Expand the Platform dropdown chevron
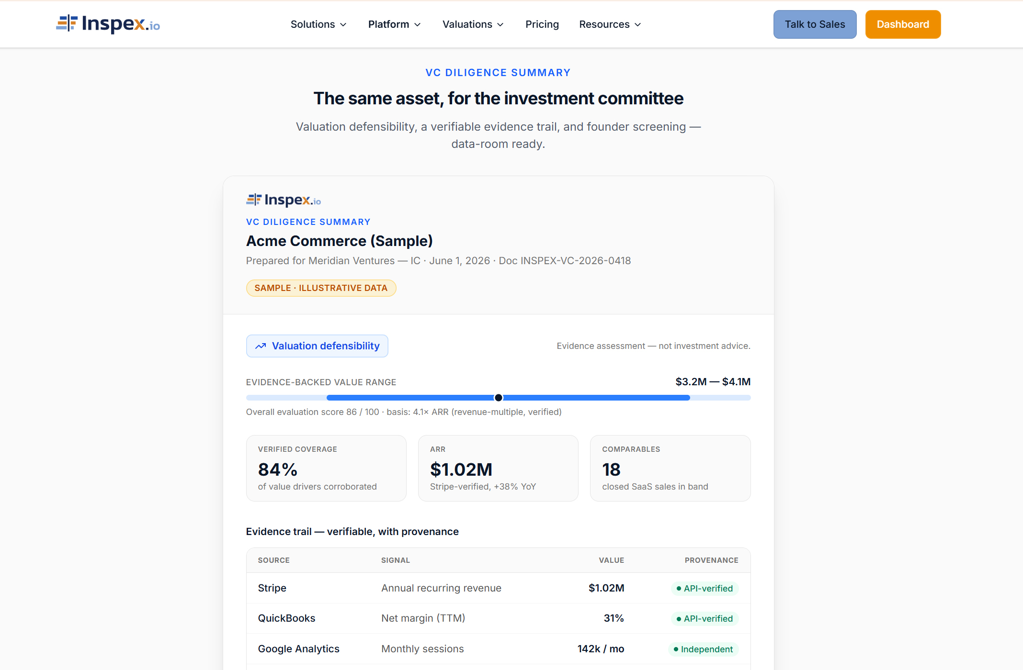This screenshot has width=1023, height=670. 418,24
